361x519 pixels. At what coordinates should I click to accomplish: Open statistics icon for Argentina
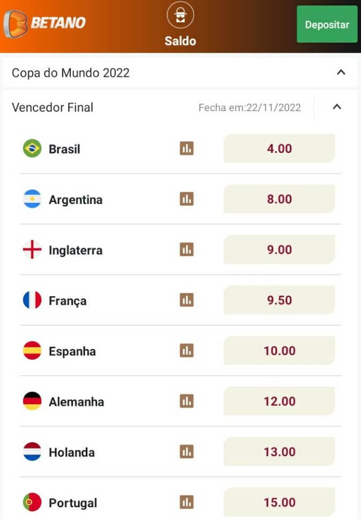click(187, 199)
